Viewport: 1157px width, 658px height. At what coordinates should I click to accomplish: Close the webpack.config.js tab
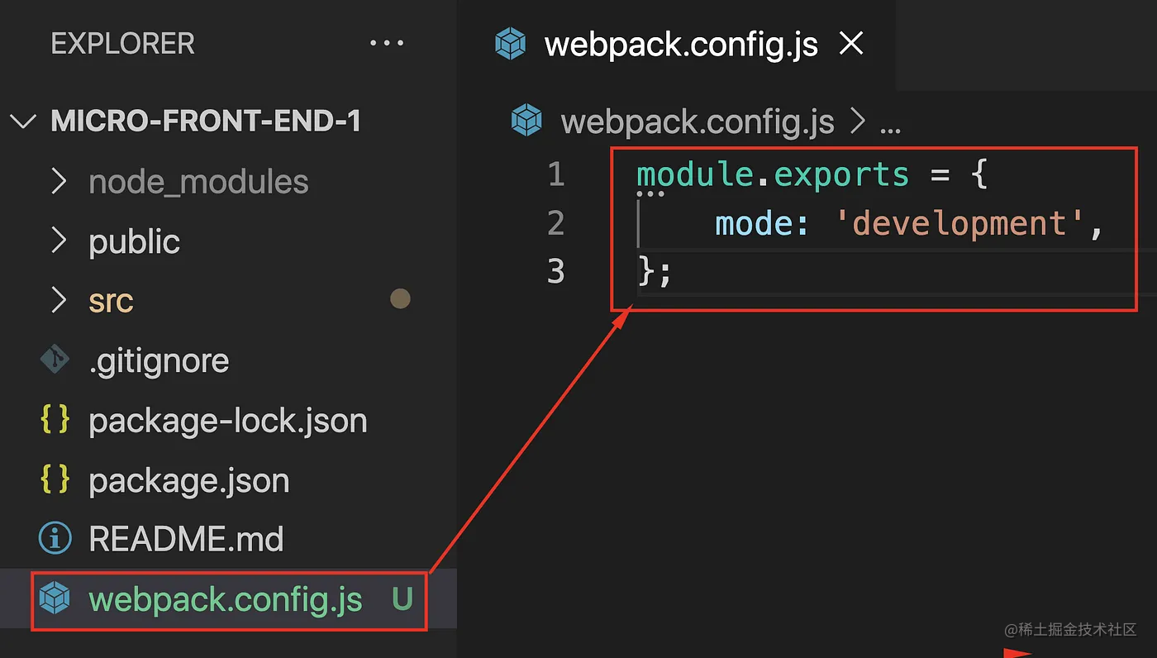pos(851,45)
